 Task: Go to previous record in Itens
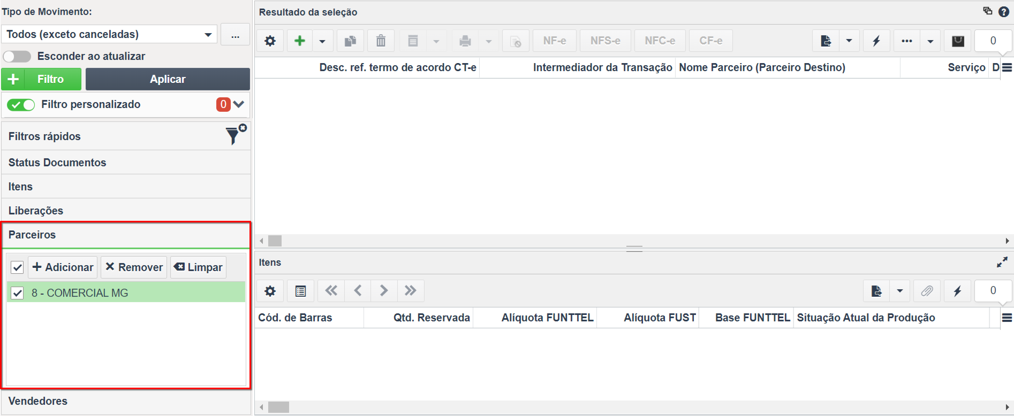[357, 291]
